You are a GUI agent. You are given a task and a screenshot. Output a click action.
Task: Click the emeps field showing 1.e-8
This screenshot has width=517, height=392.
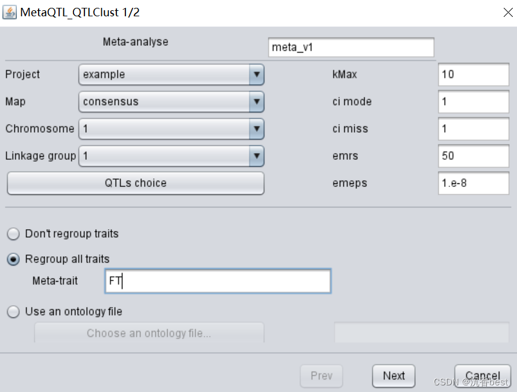click(x=473, y=183)
